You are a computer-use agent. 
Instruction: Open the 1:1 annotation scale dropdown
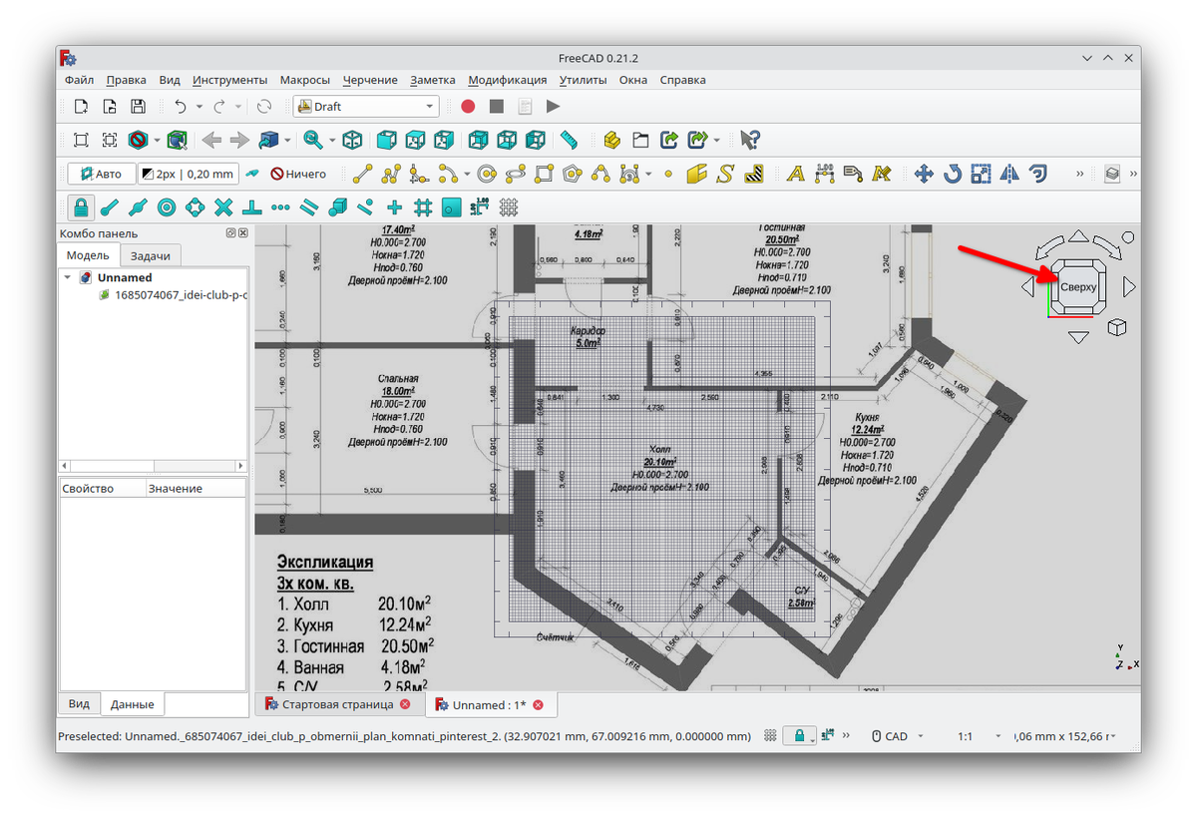[x=978, y=736]
